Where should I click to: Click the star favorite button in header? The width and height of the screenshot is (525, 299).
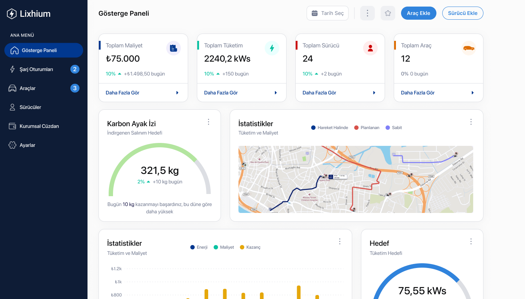pos(388,13)
